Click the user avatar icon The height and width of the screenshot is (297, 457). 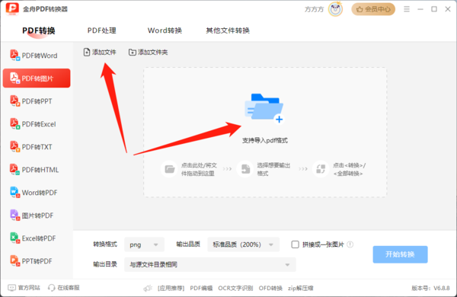pyautogui.click(x=335, y=9)
